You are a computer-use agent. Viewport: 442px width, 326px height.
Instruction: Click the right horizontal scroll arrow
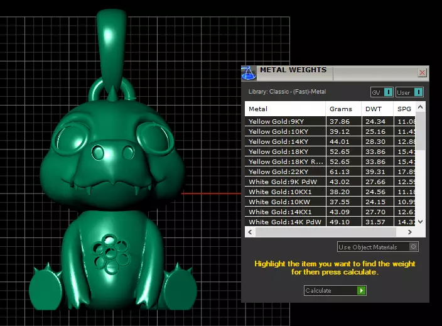click(409, 232)
